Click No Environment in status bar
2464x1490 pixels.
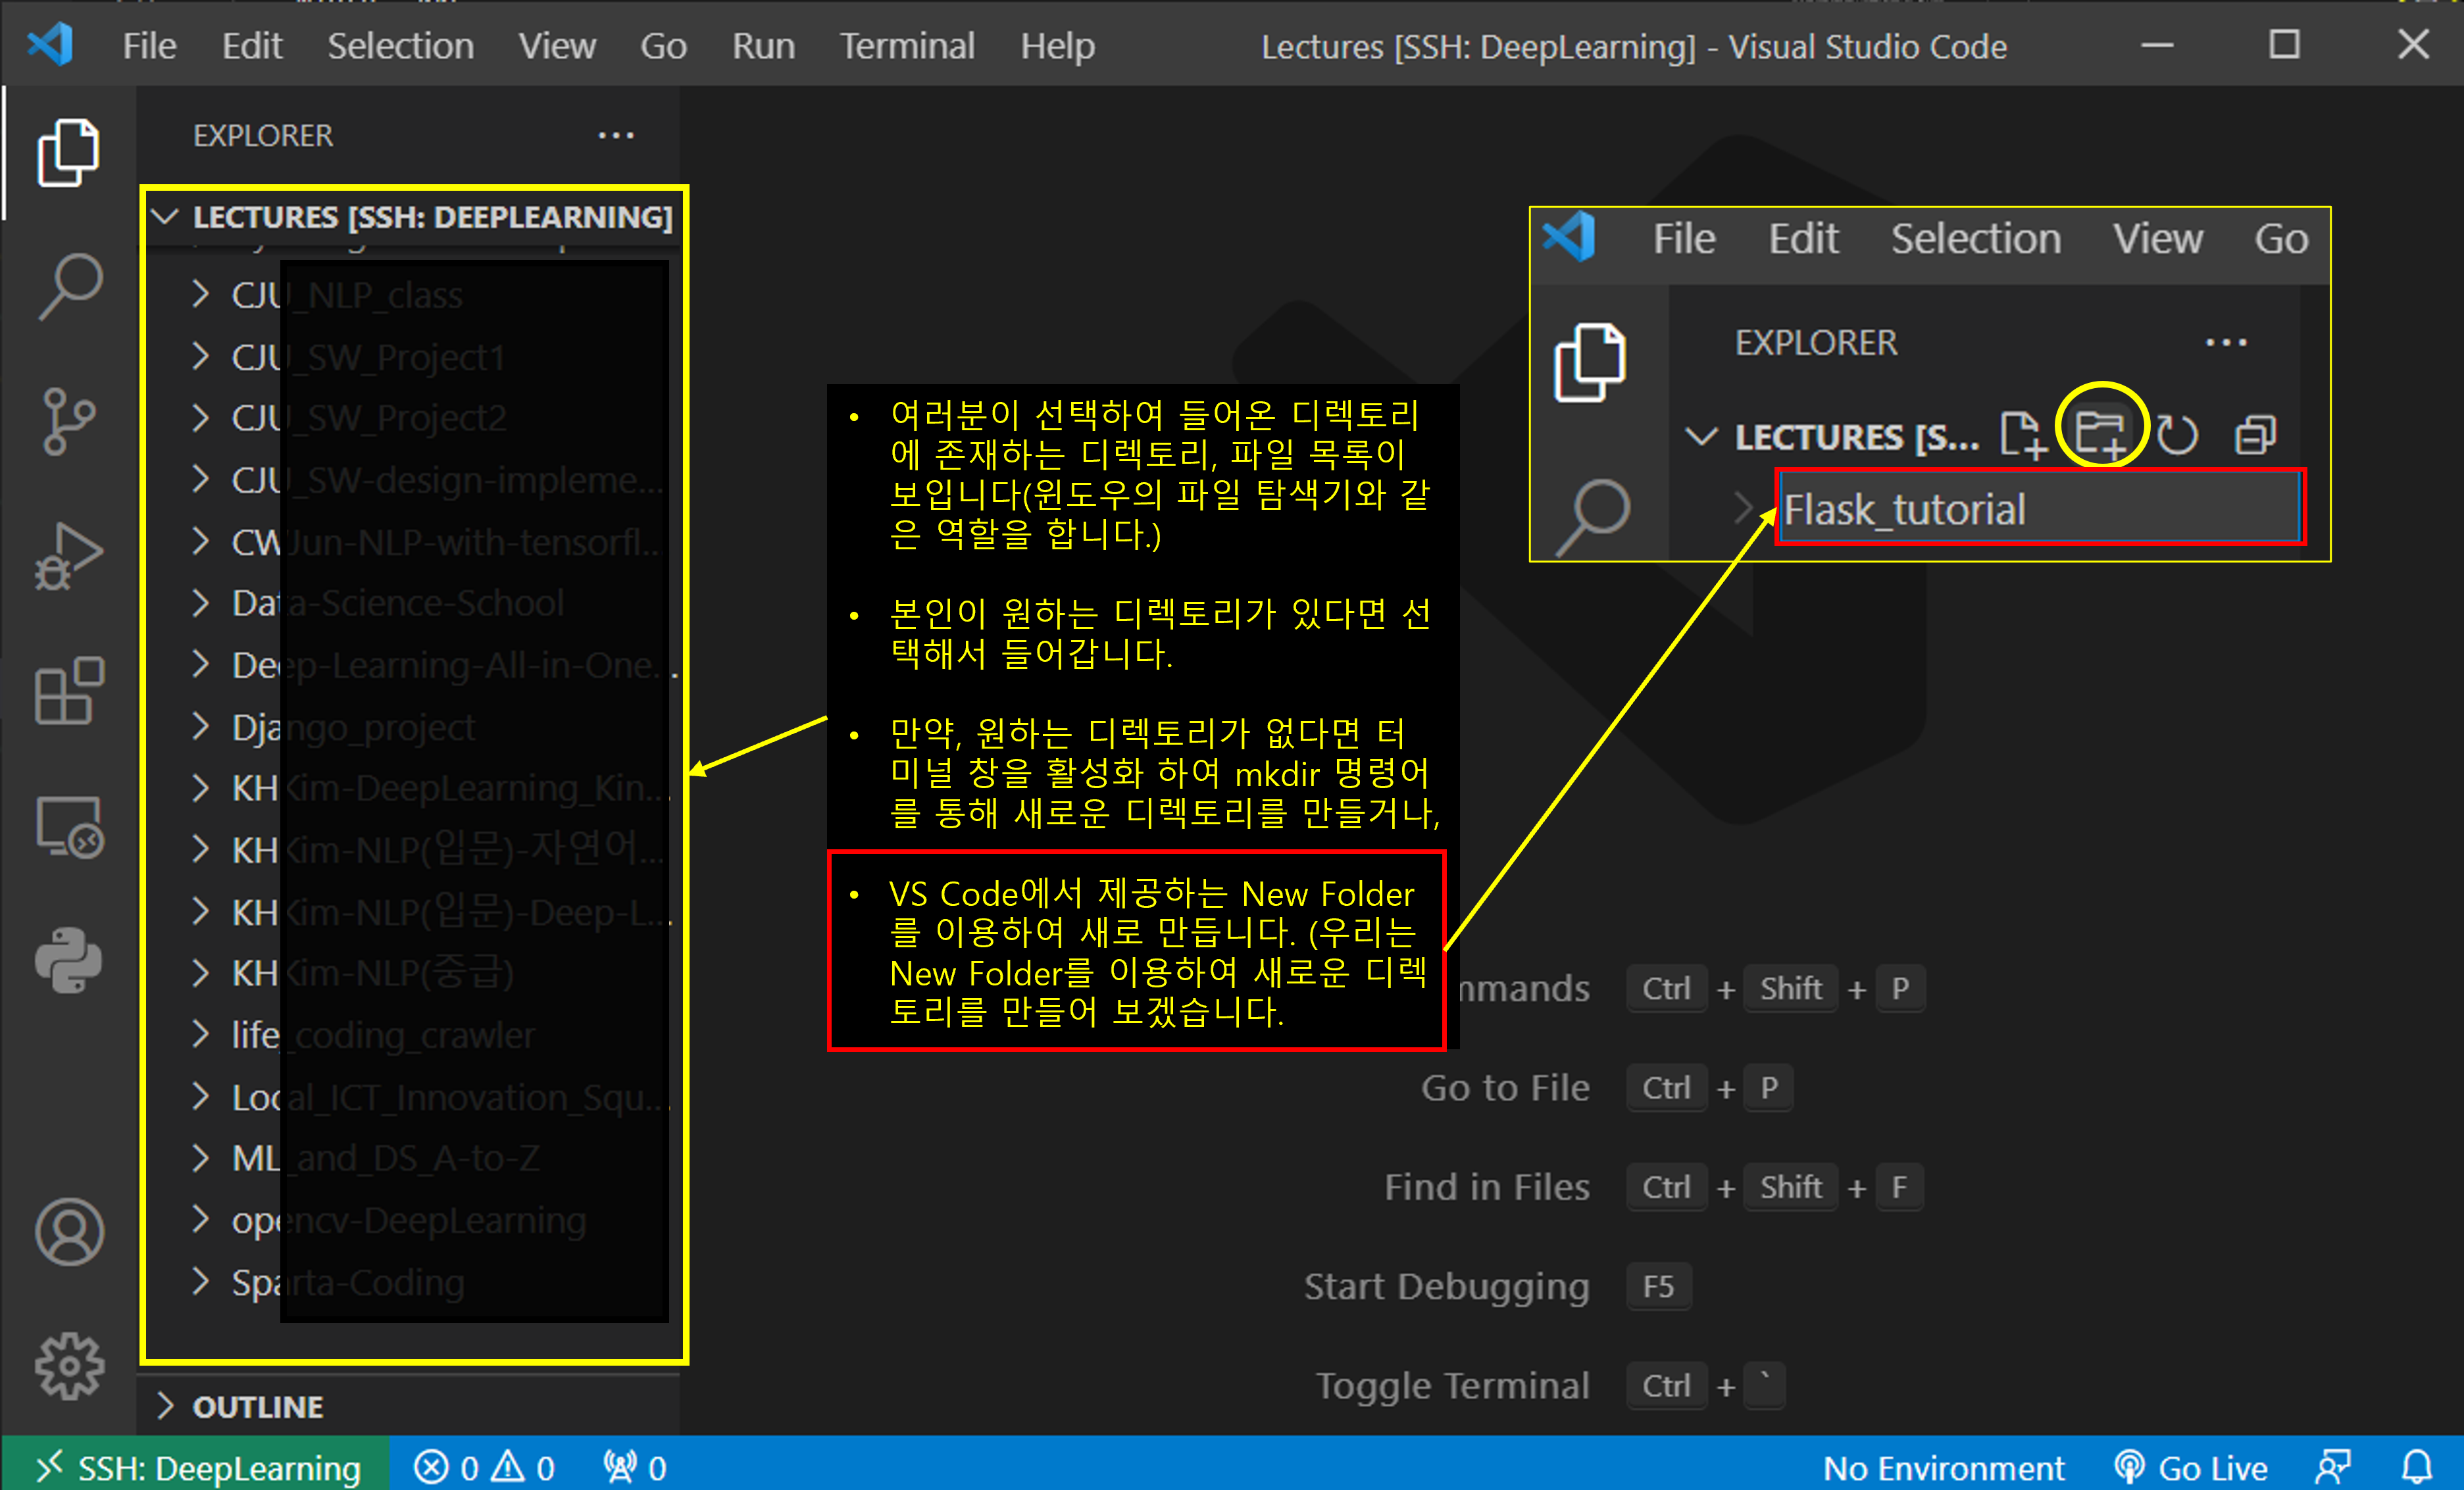click(1943, 1467)
